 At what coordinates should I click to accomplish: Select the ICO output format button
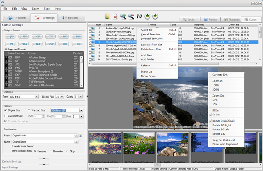(77, 44)
